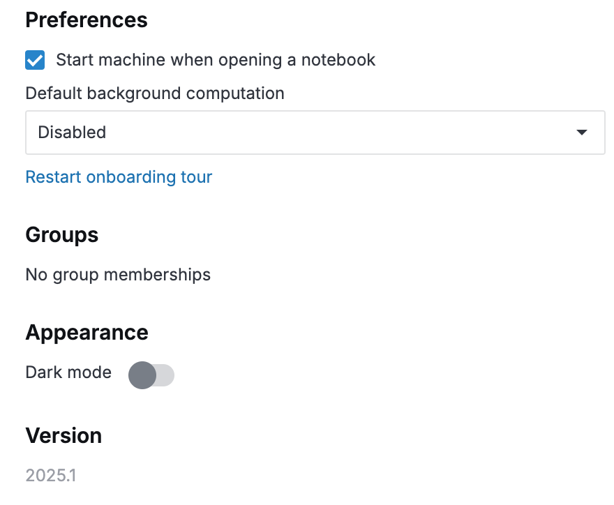
Task: Click the checked notebook startup checkbox
Action: (34, 60)
